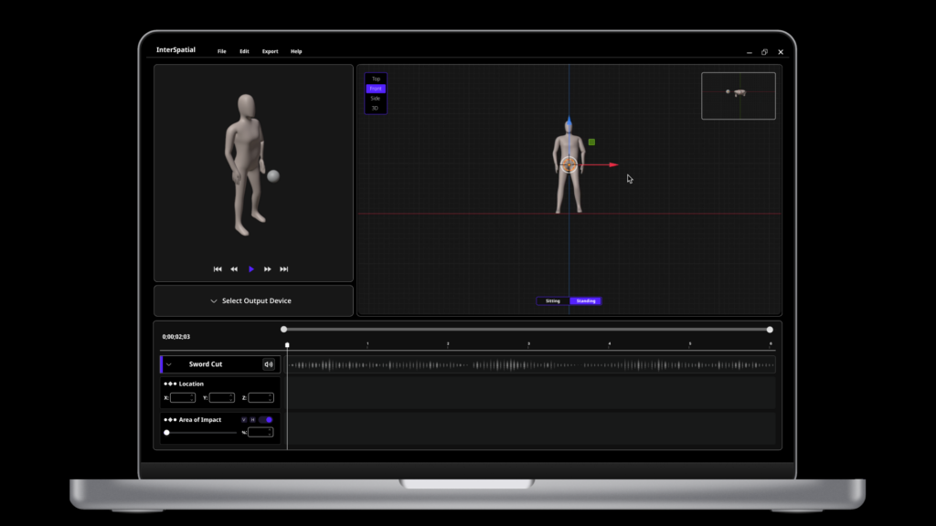Click the Location X value stepper
This screenshot has width=936, height=526.
click(x=192, y=398)
